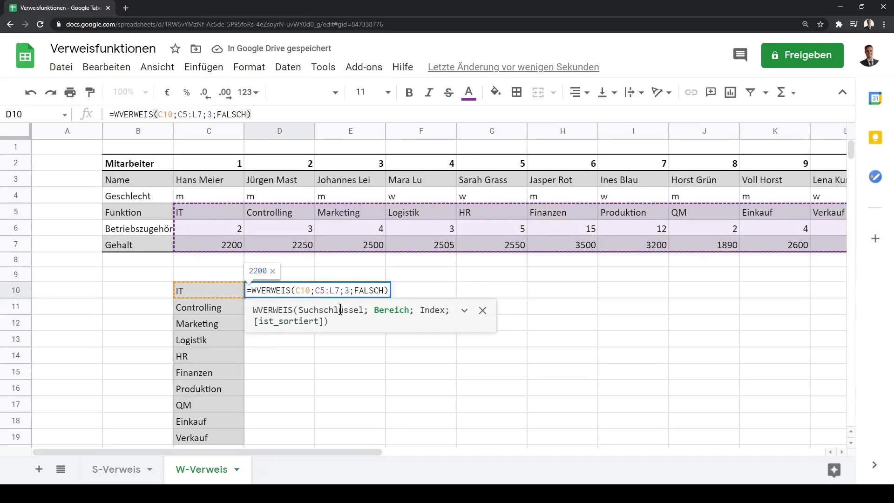Add a new sheet with plus button
Screen dimensions: 894x503
39,469
